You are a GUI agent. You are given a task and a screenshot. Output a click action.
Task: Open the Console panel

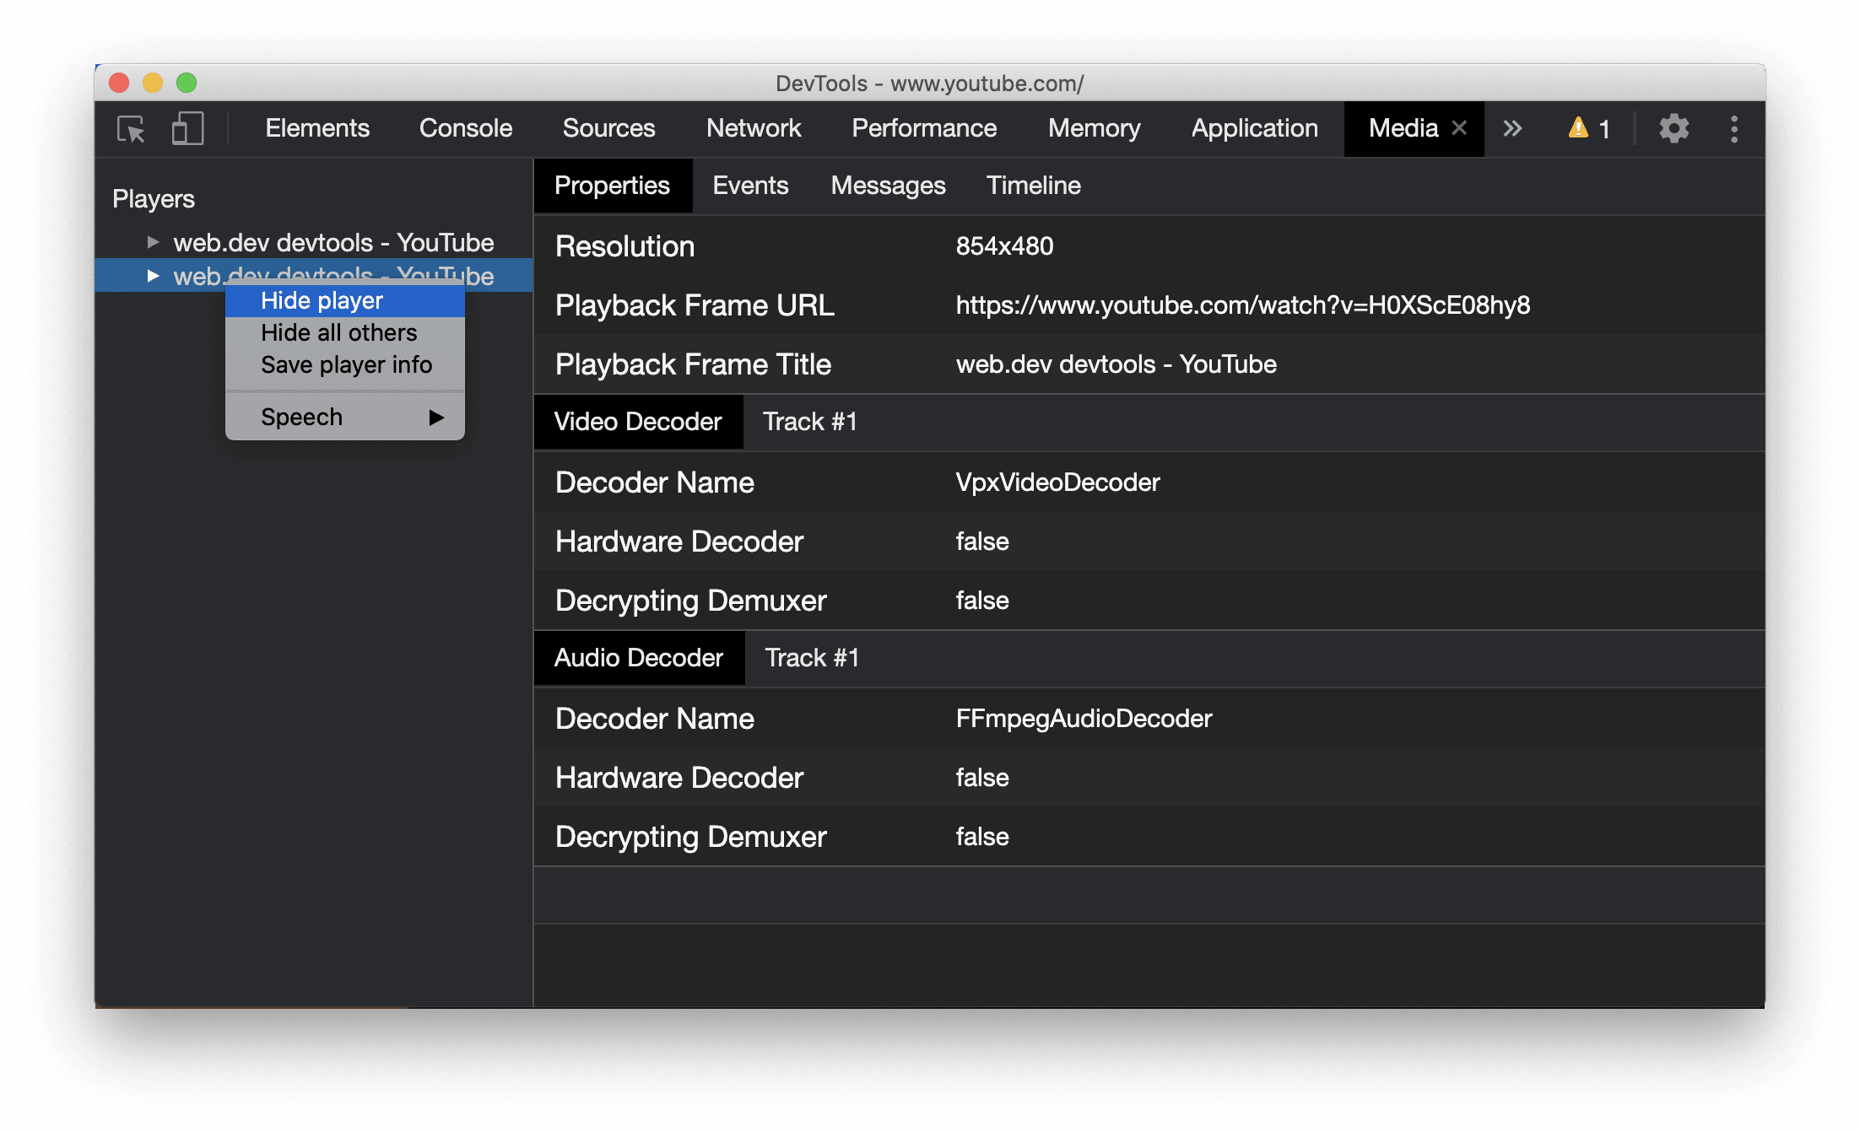[465, 129]
